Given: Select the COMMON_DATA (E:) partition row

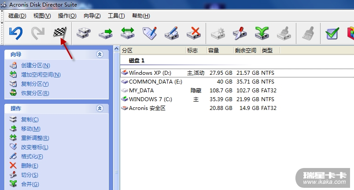Looking at the screenshot, I should point(237,82).
